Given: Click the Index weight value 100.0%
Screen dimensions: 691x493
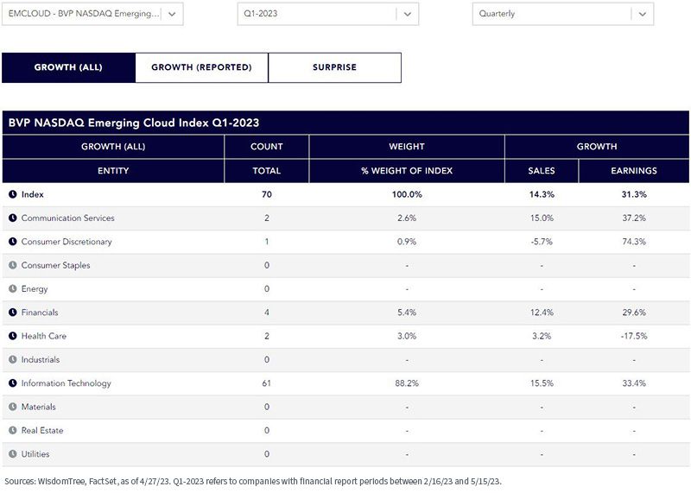Looking at the screenshot, I should point(407,194).
